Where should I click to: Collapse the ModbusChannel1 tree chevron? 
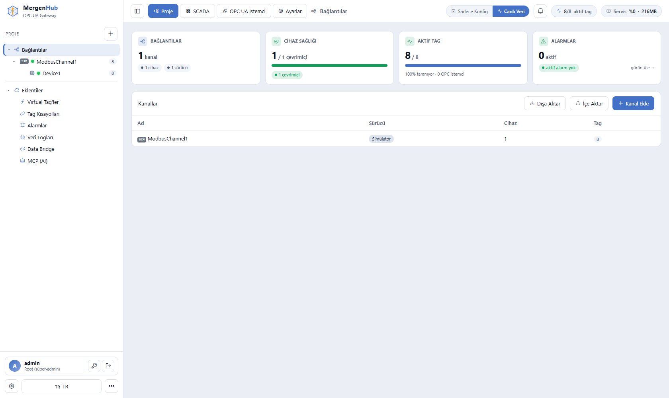[x=14, y=62]
